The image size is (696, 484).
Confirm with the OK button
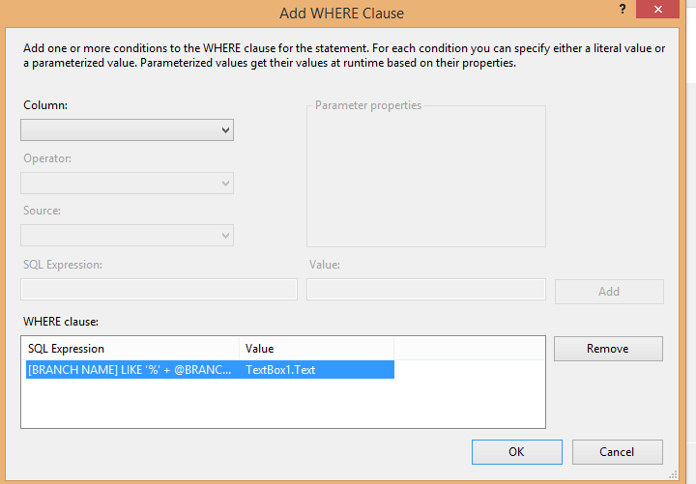[516, 452]
